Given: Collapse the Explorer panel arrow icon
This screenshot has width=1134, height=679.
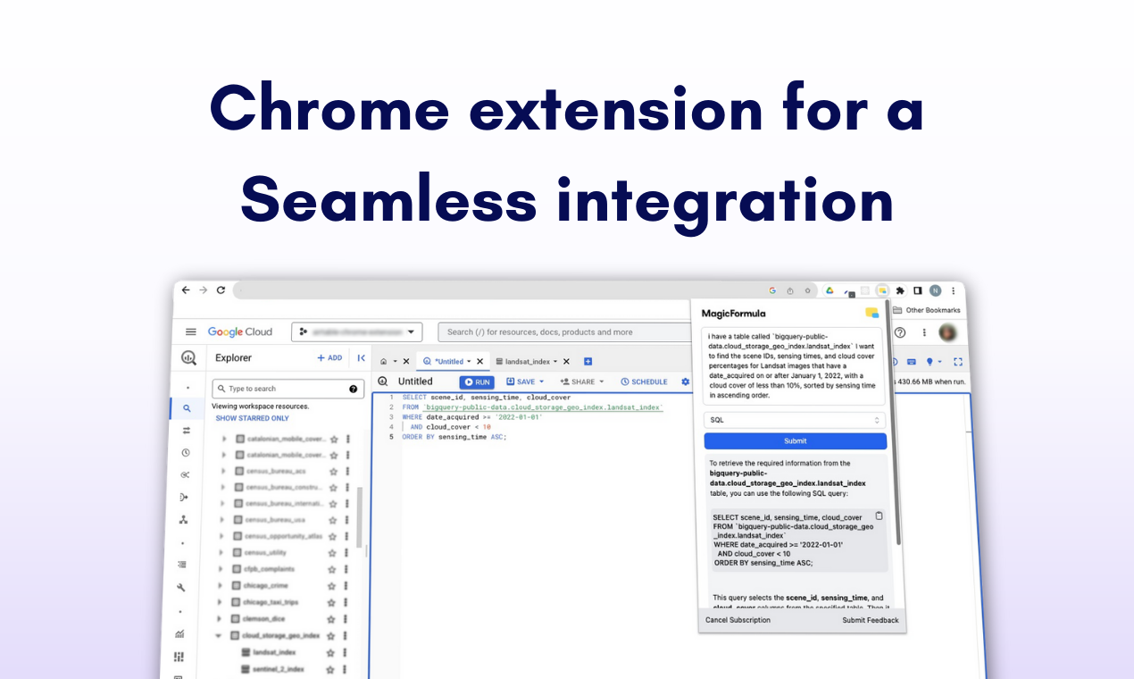Looking at the screenshot, I should (x=361, y=357).
